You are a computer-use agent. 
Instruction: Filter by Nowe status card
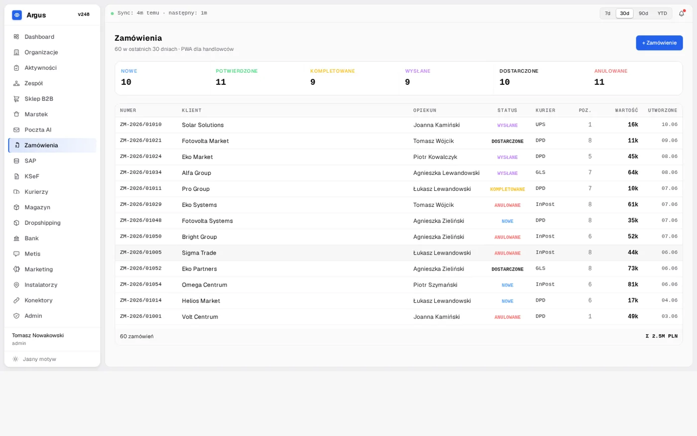point(162,78)
